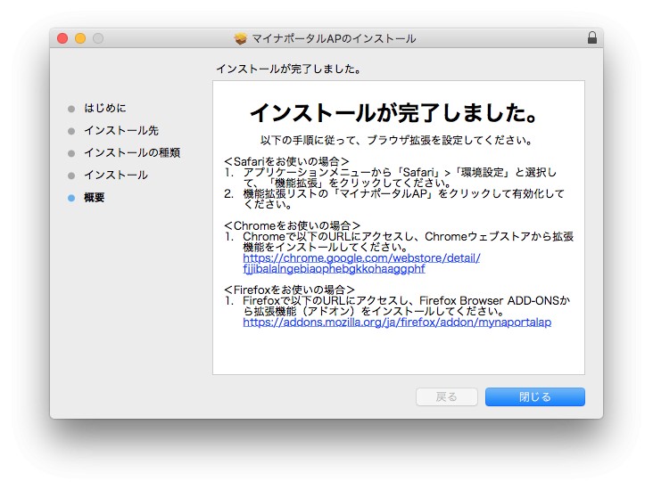Screen dimensions: 653x490
Task: Close the installer with the red button
Action: pyautogui.click(x=62, y=38)
